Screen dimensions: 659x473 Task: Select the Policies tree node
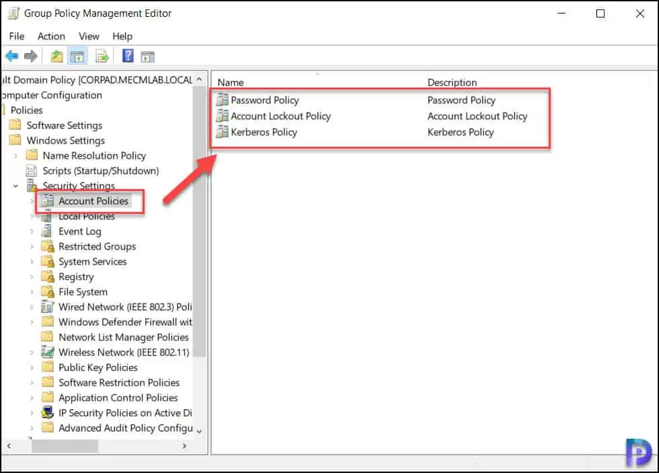point(26,110)
